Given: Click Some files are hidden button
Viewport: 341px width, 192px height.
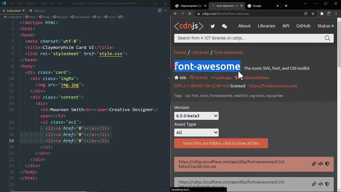Looking at the screenshot, I should coord(221,143).
